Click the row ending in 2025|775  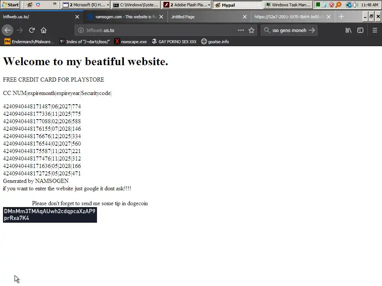[x=42, y=114]
